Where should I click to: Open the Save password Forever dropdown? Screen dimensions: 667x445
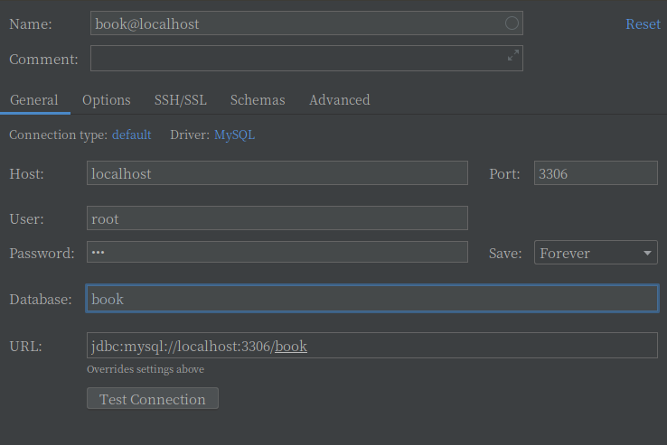coord(596,253)
